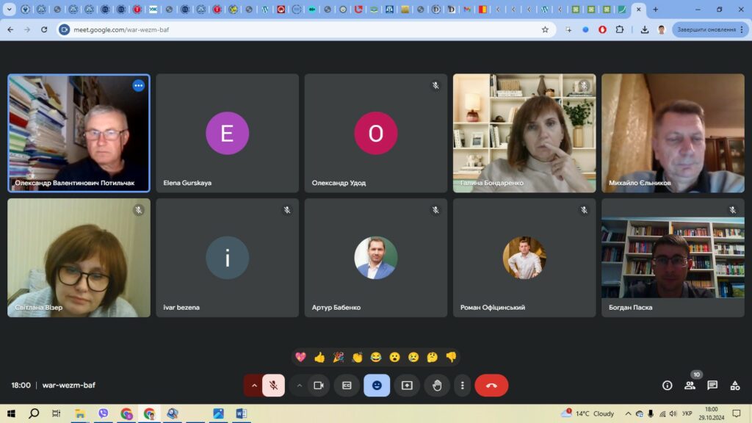
Task: Open chat with everyone
Action: point(712,386)
